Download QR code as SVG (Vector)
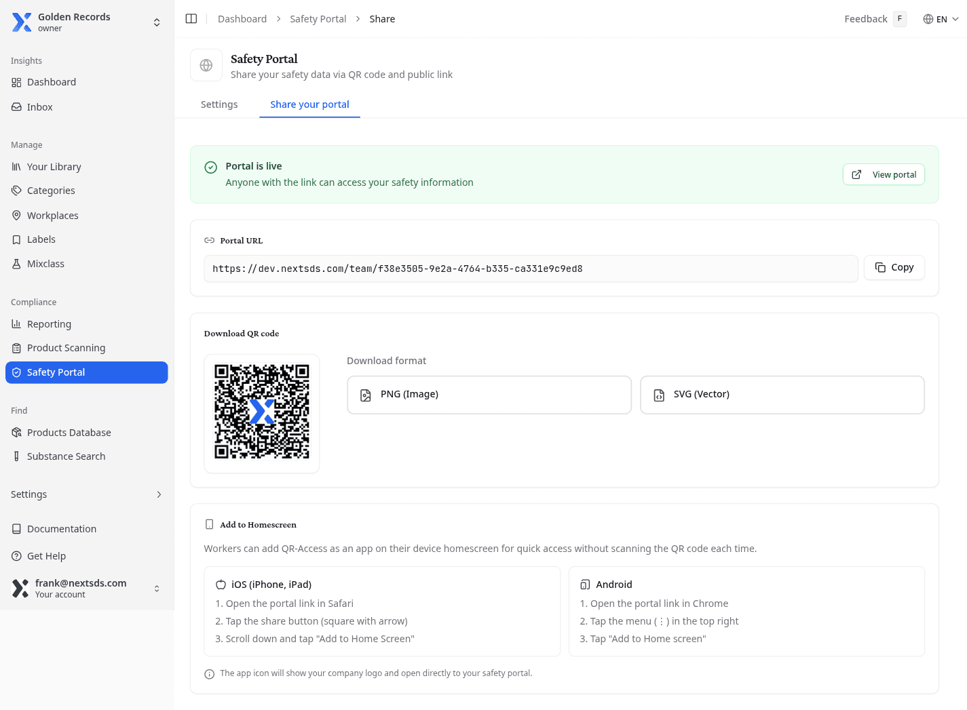Screen dimensions: 967x710 click(x=782, y=395)
